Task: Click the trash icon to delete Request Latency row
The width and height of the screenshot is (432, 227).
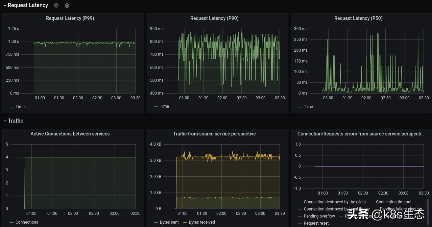Action: pyautogui.click(x=67, y=5)
